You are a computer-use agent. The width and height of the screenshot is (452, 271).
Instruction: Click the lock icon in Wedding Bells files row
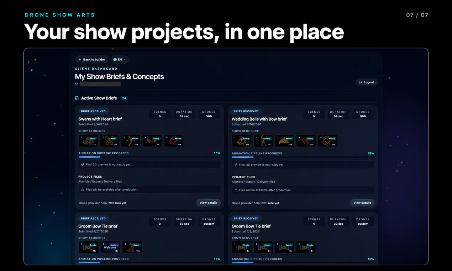click(x=236, y=190)
